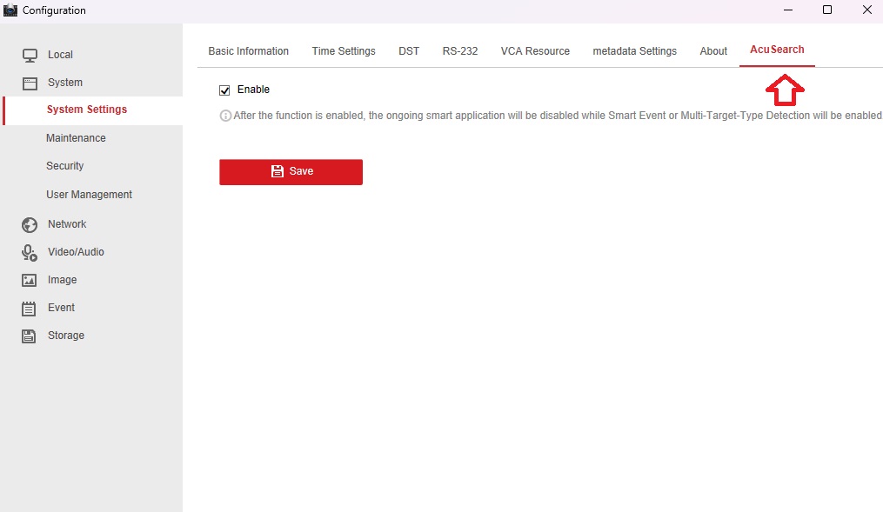Click the Video/Audio microphone icon
Image resolution: width=883 pixels, height=512 pixels.
point(30,253)
